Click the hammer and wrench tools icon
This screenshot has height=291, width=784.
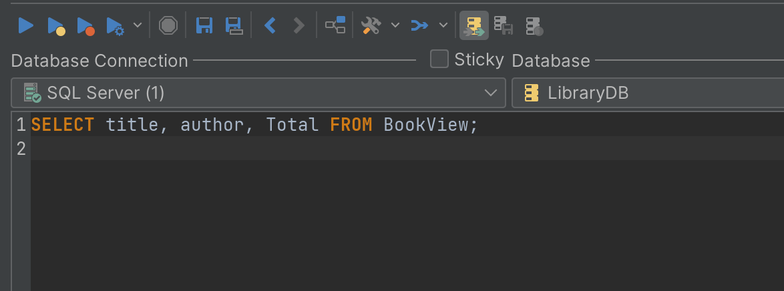coord(371,25)
